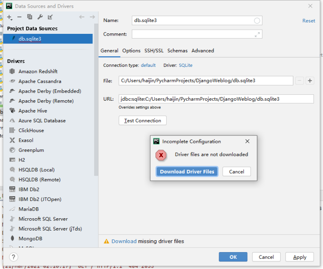The width and height of the screenshot is (323, 269).
Task: Select the MongoDB driver in the list
Action: point(30,239)
